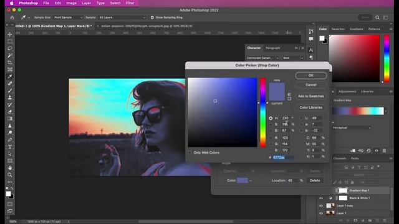Select the Gradient tool
Image resolution: width=399 pixels, height=224 pixels.
10,119
